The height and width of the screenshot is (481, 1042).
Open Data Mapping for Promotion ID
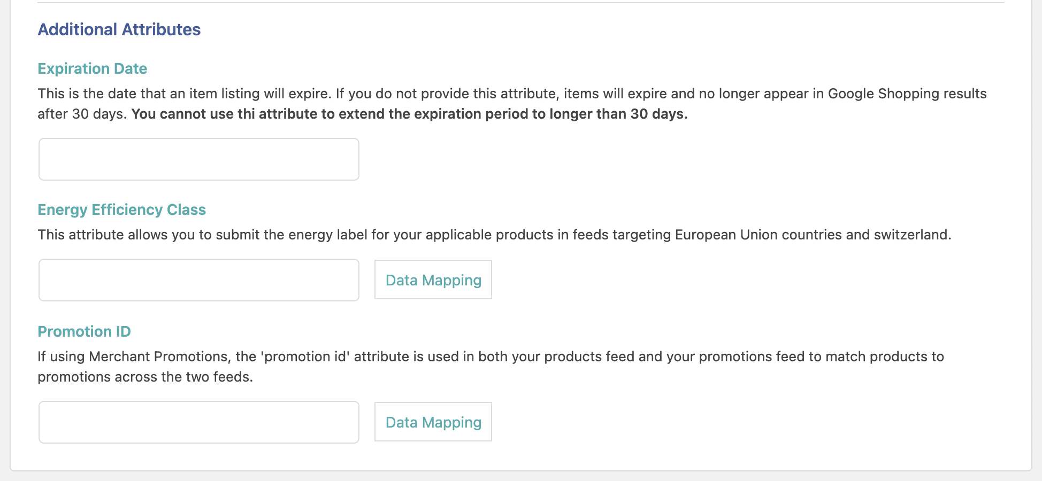point(433,422)
